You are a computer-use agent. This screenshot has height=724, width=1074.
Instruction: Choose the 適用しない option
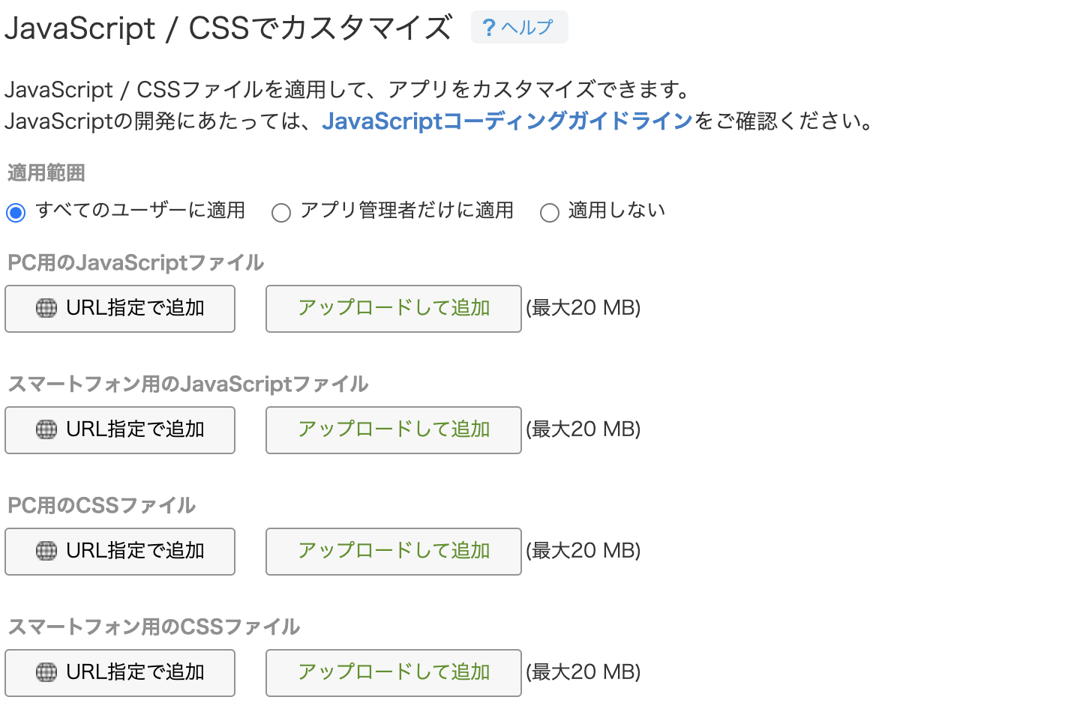coord(550,213)
